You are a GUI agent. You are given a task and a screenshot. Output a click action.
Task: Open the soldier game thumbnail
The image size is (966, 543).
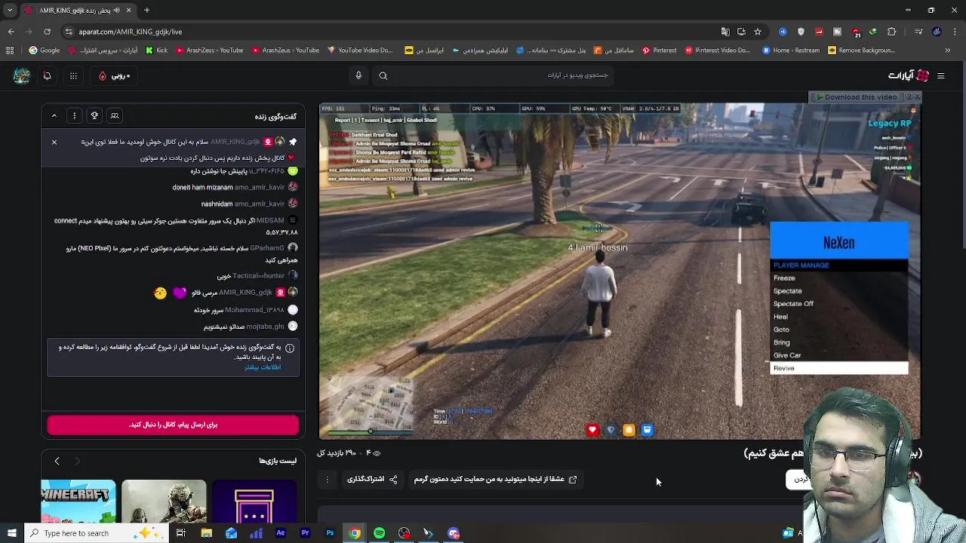pyautogui.click(x=164, y=502)
